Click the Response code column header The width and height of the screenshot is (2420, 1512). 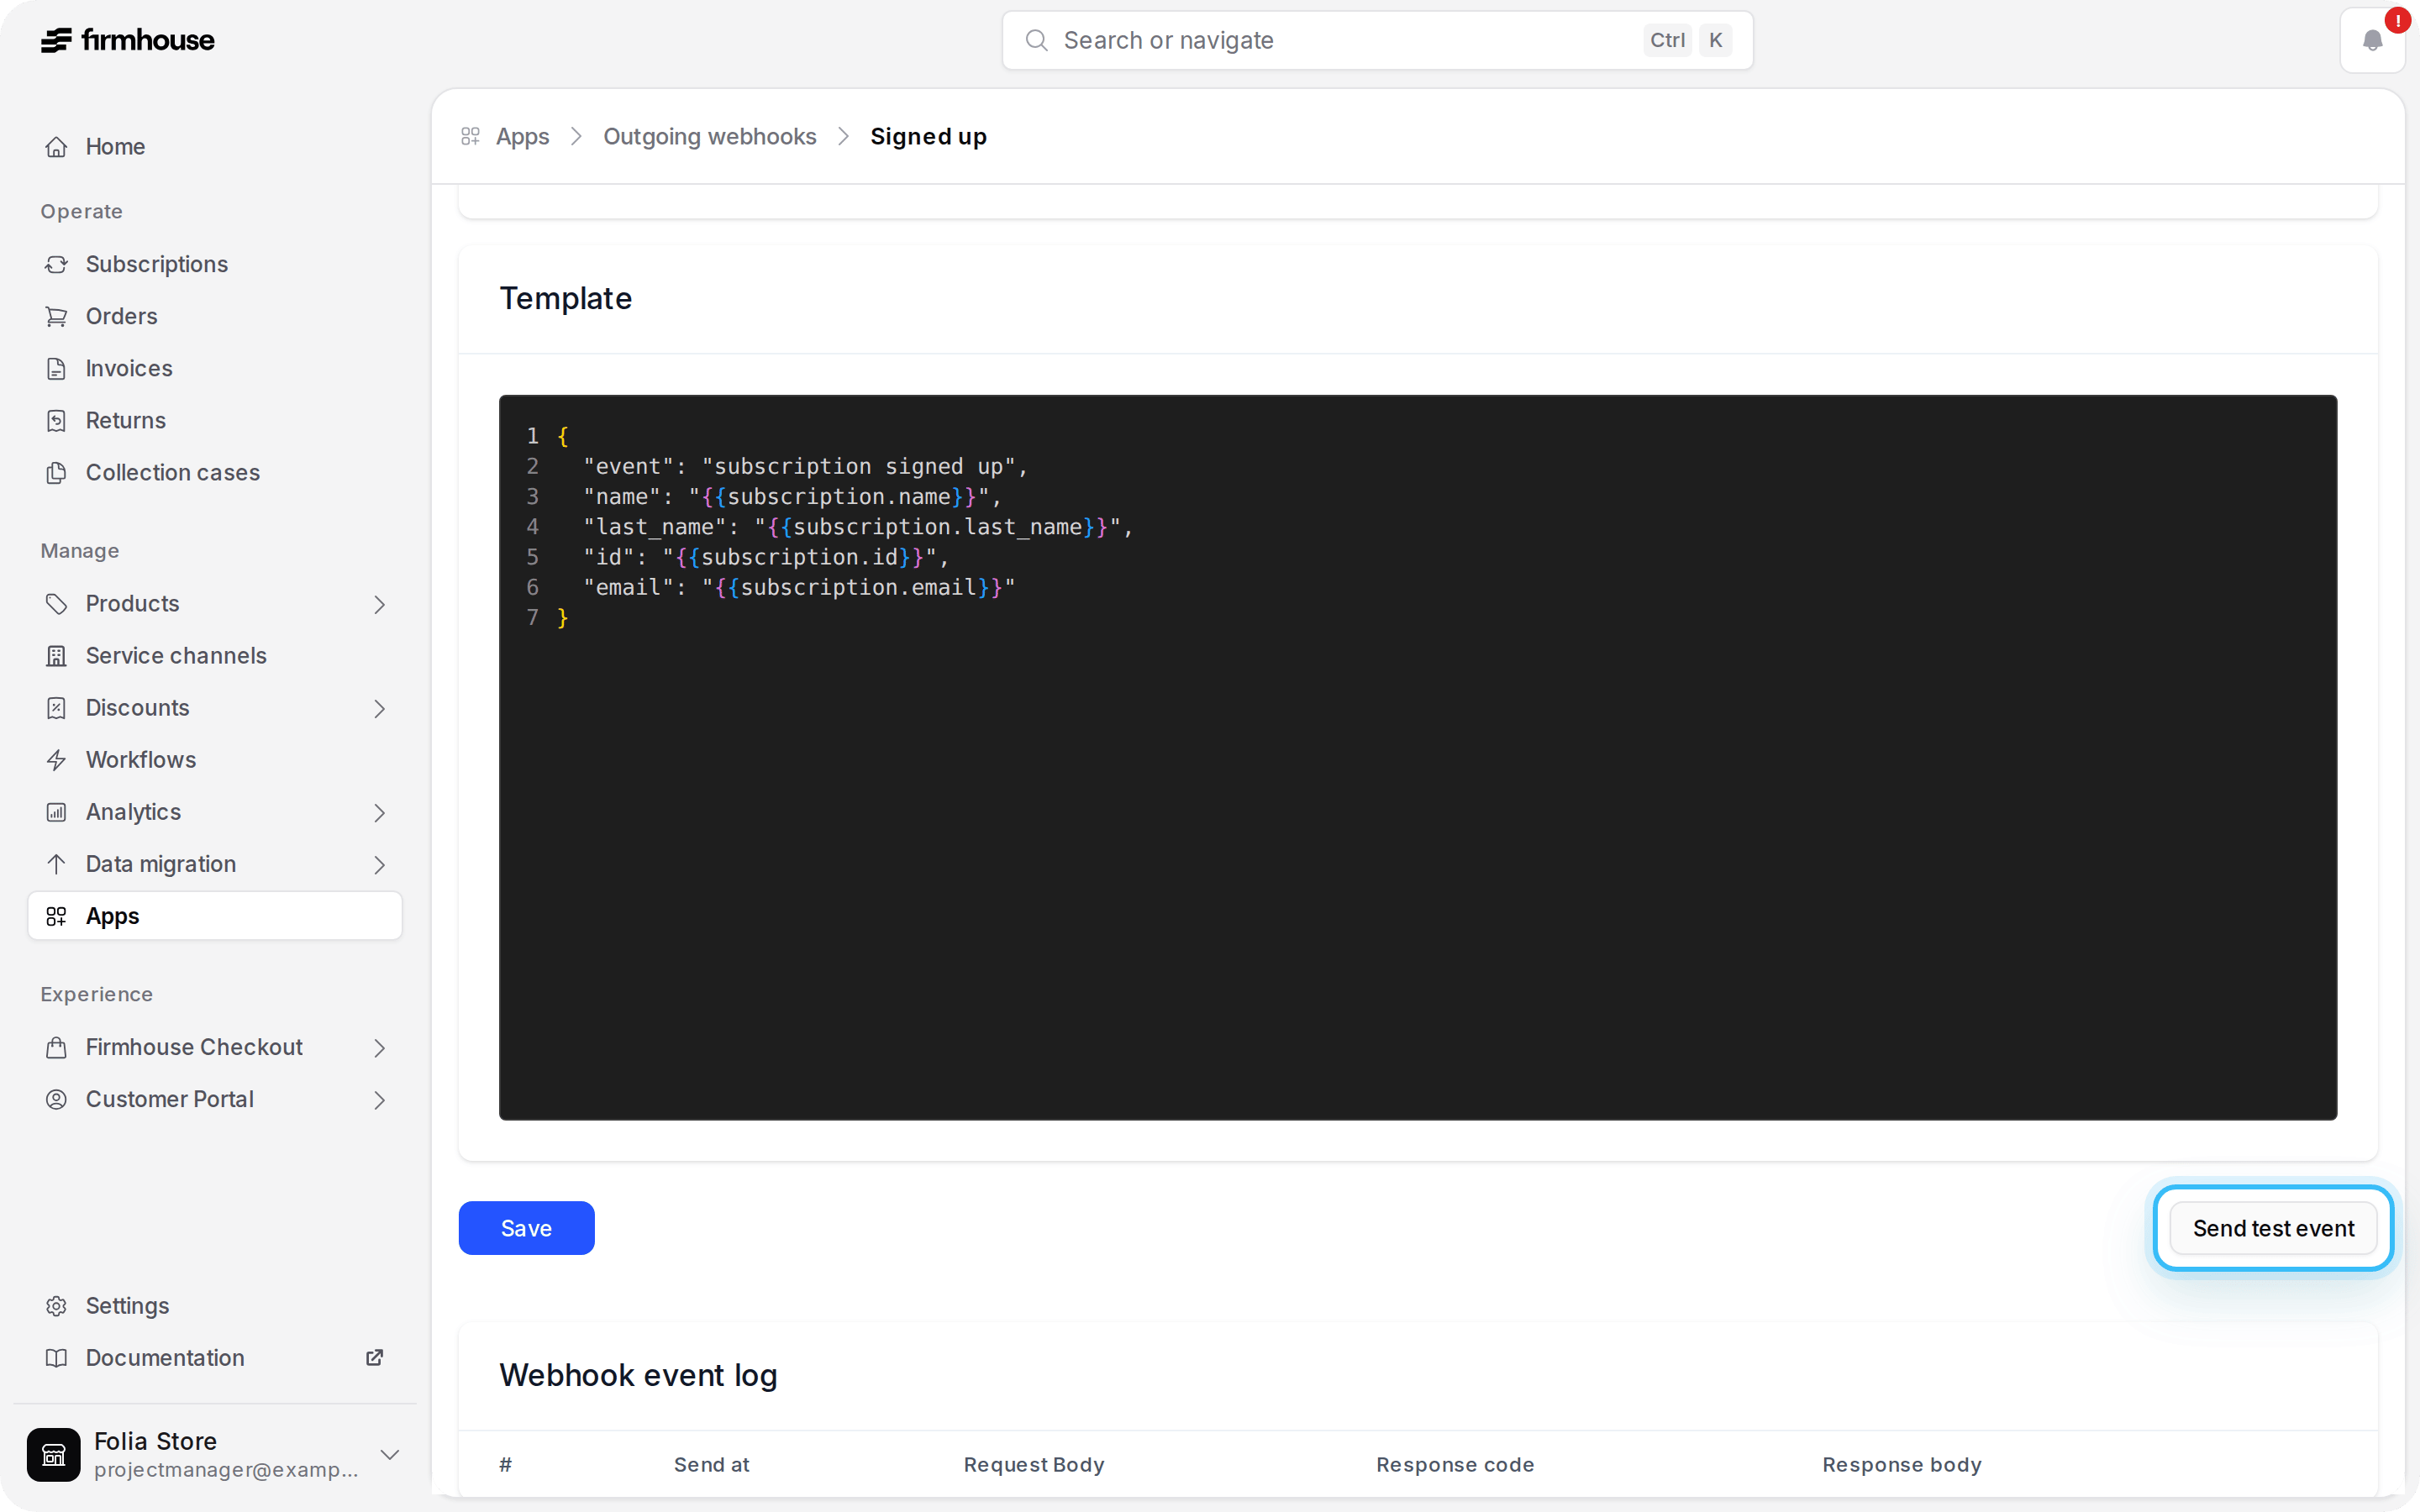pos(1455,1465)
